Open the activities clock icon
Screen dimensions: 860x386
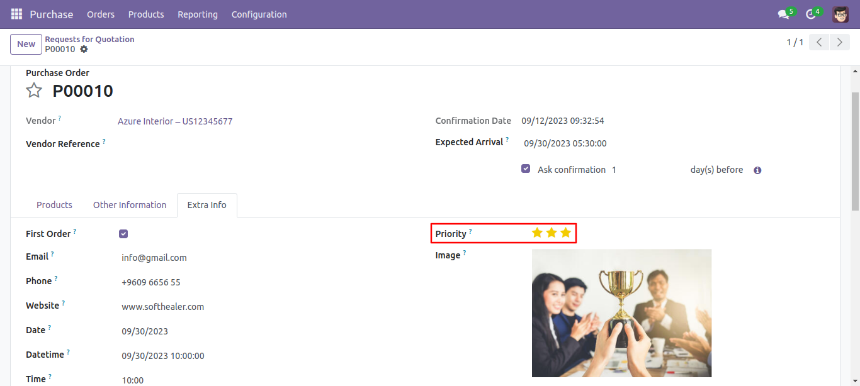811,14
